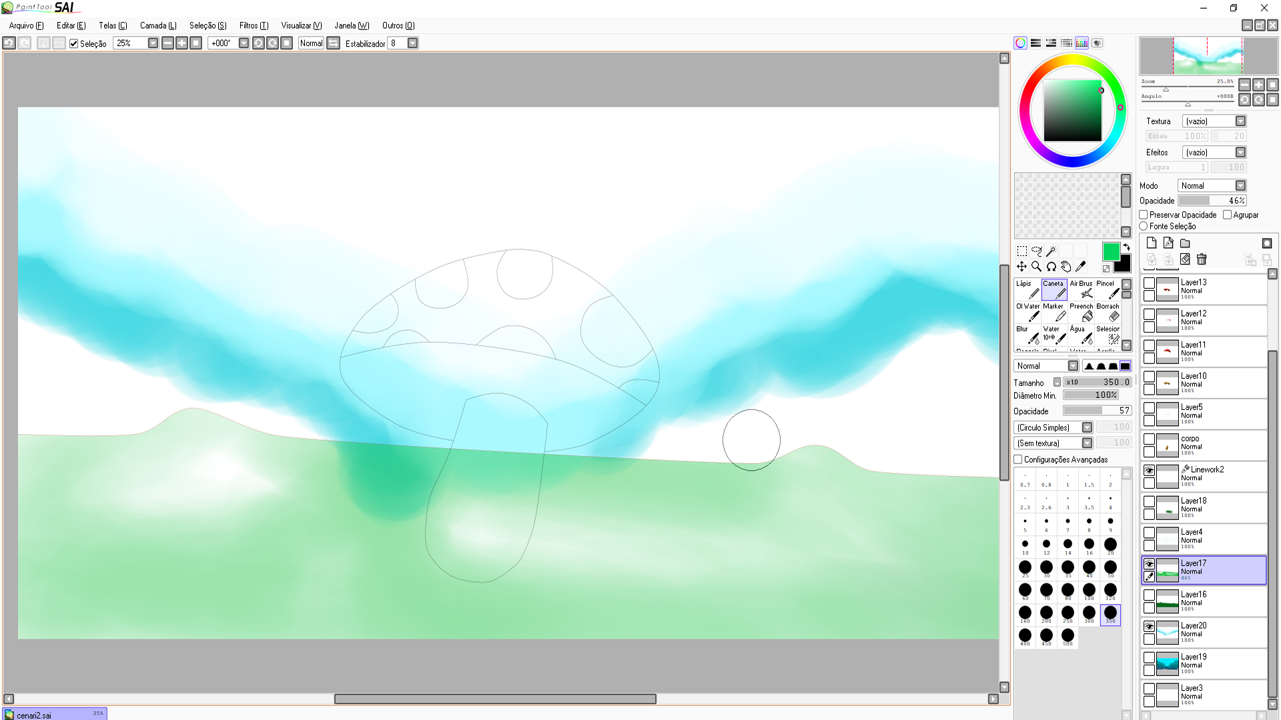Viewport: 1281px width, 720px height.
Task: Select the Fonte Seleção radio button
Action: (1144, 226)
